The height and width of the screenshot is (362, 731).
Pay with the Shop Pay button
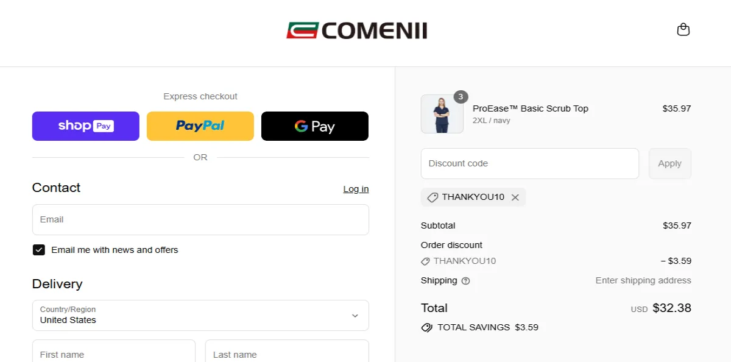pyautogui.click(x=85, y=126)
